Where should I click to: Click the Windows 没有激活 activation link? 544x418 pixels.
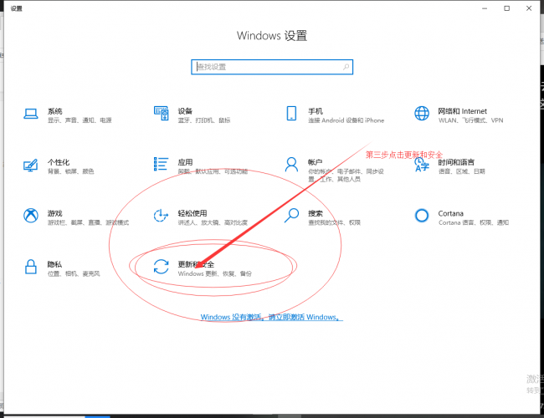point(272,317)
